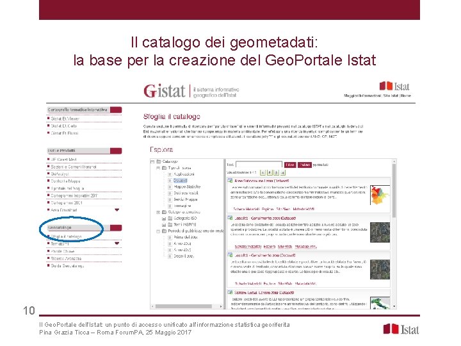The width and height of the screenshot is (461, 346).
Task: Collapse the Categoria tematica node
Action: (x=158, y=212)
